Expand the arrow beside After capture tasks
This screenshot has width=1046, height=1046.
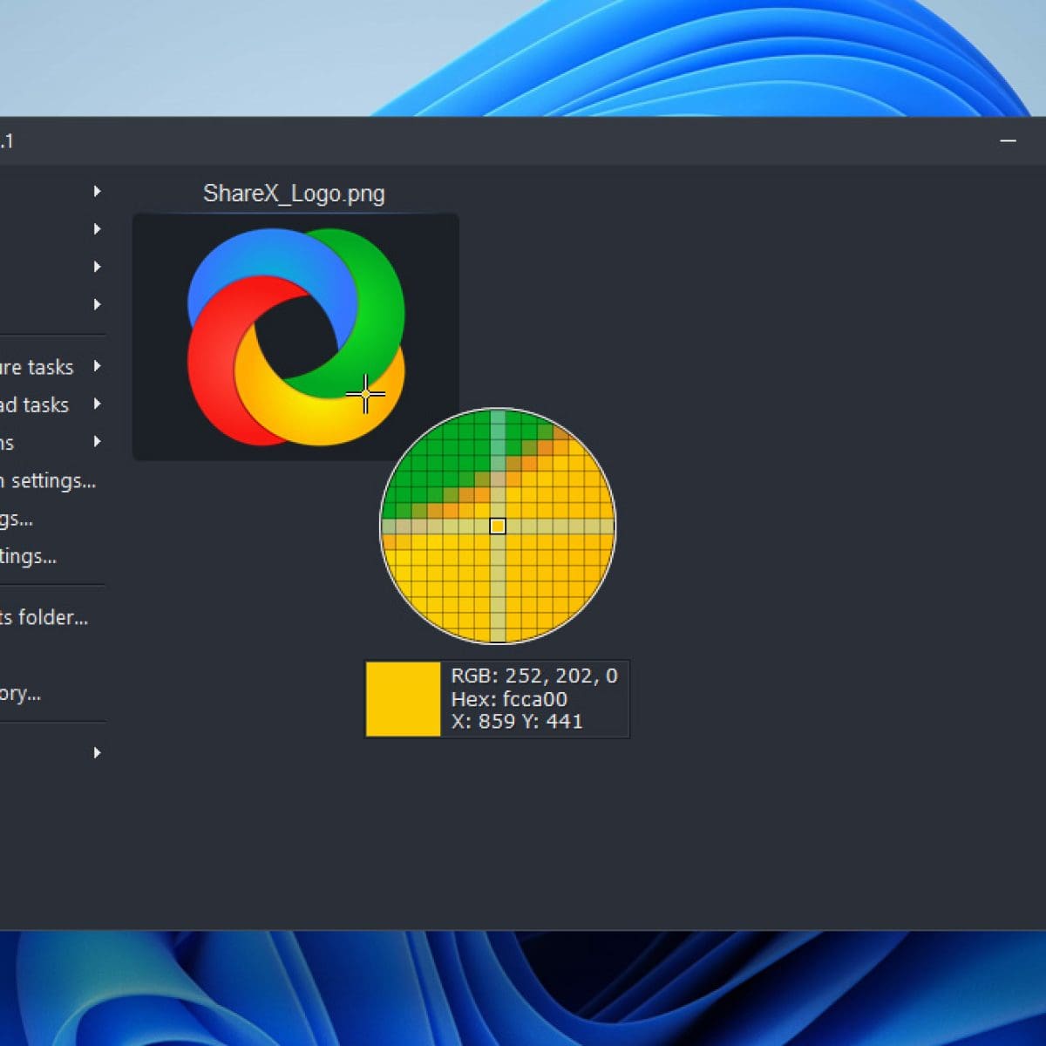point(97,366)
